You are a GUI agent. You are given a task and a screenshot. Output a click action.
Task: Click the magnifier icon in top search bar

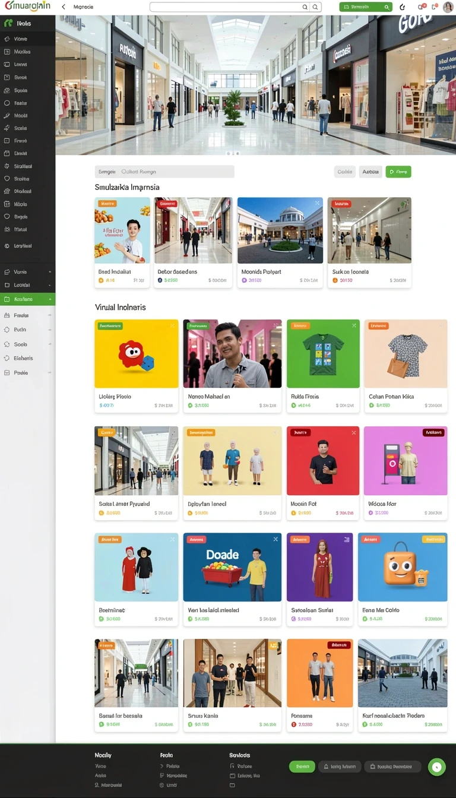click(316, 7)
